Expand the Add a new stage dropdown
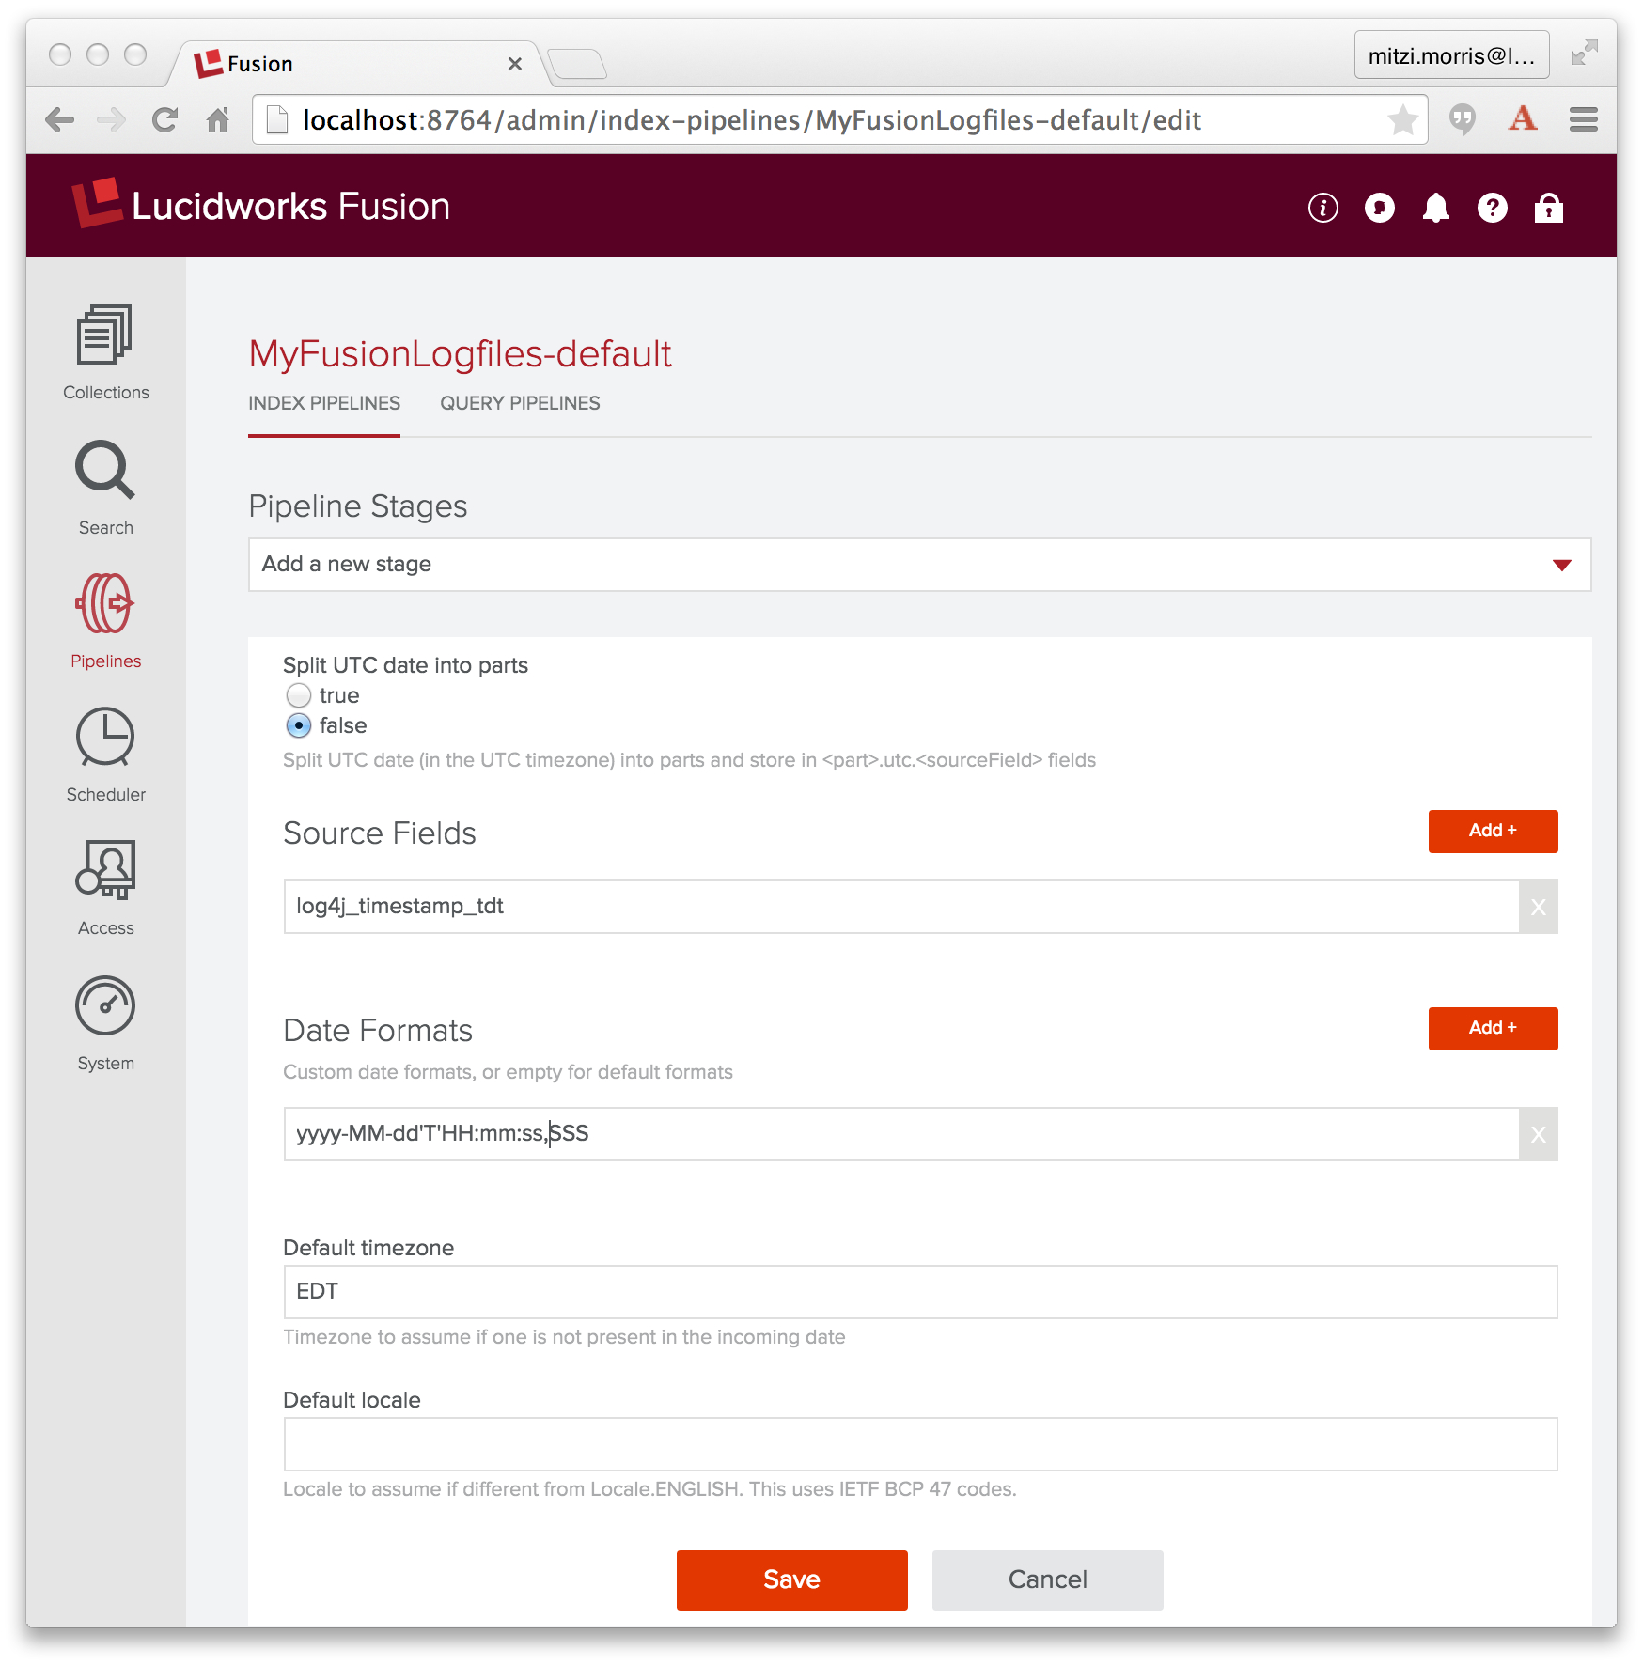This screenshot has height=1665, width=1643. (x=919, y=565)
